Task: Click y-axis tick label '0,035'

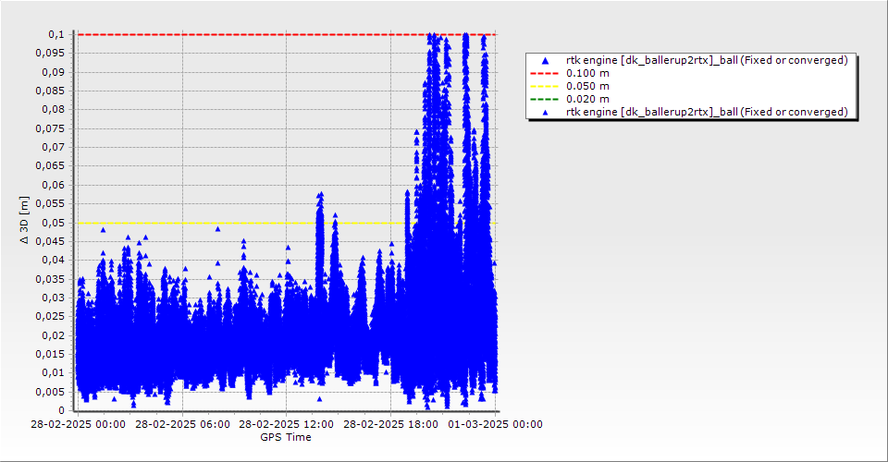Action: (50, 279)
